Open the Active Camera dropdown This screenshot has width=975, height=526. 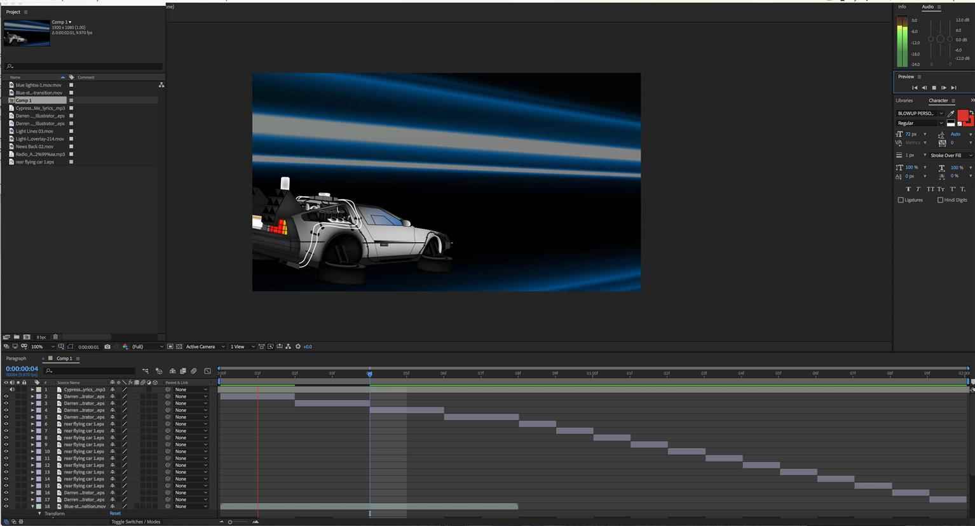coord(205,347)
